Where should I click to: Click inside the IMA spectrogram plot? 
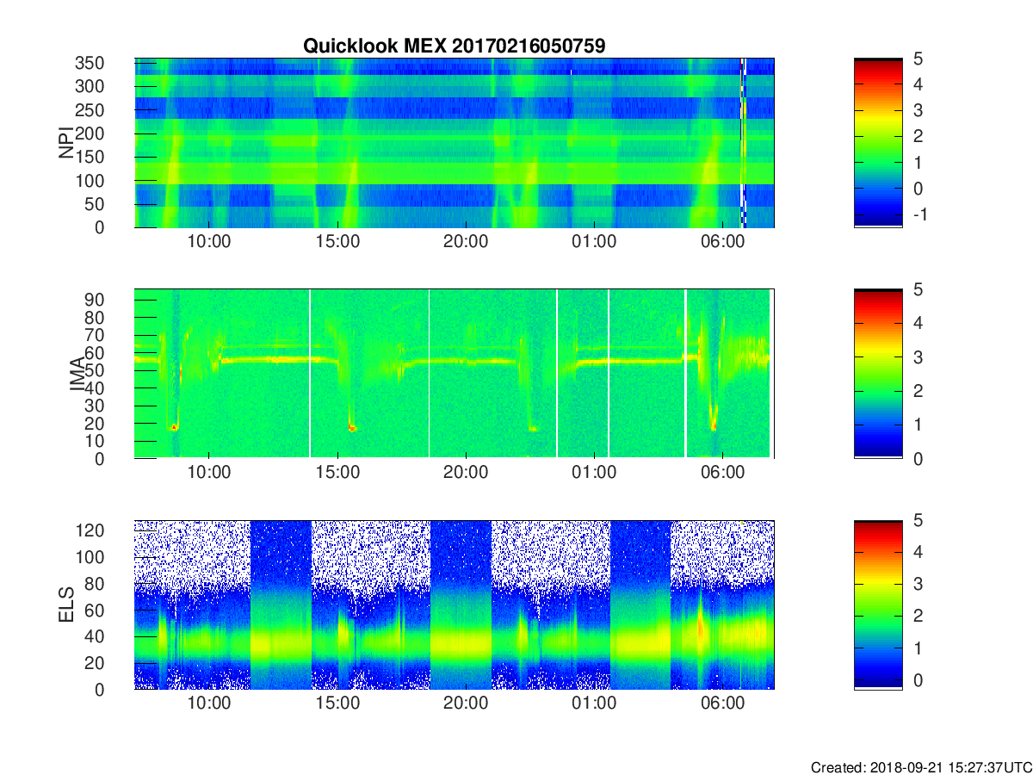pos(455,374)
